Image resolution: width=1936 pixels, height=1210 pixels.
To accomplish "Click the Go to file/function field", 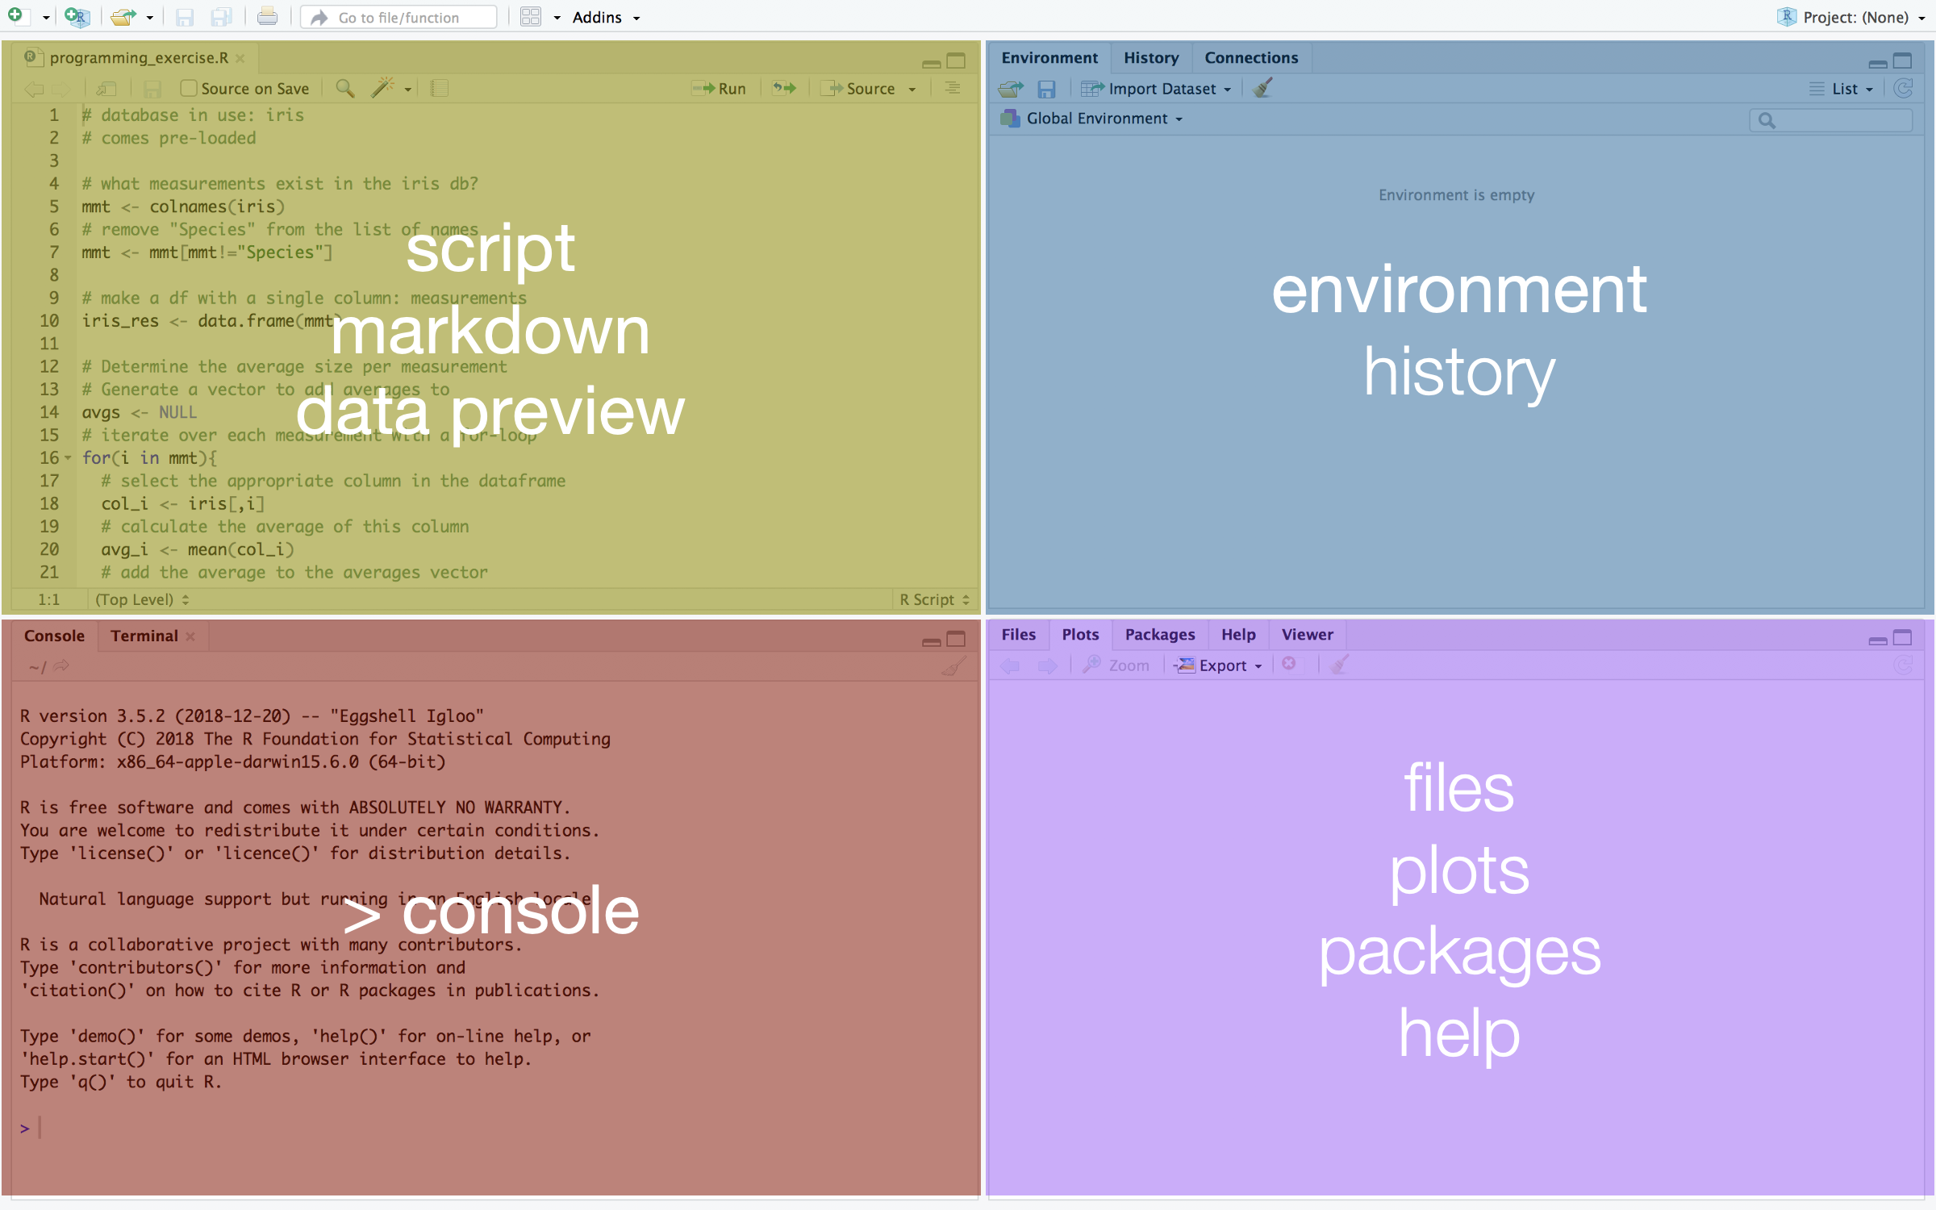I will pyautogui.click(x=398, y=17).
